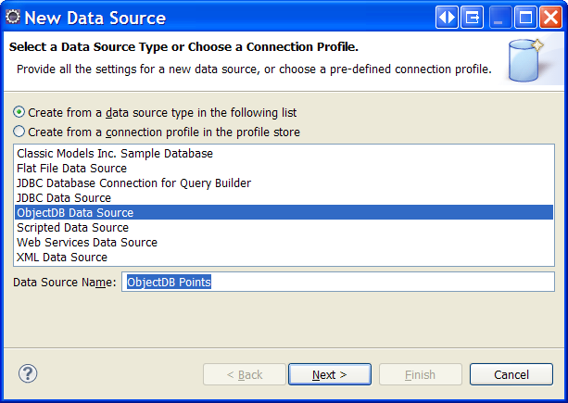Click the gear icon in title bar
568x403 pixels.
[x=13, y=17]
